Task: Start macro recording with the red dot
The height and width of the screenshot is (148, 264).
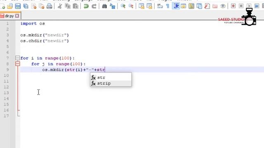Action: tap(233, 6)
